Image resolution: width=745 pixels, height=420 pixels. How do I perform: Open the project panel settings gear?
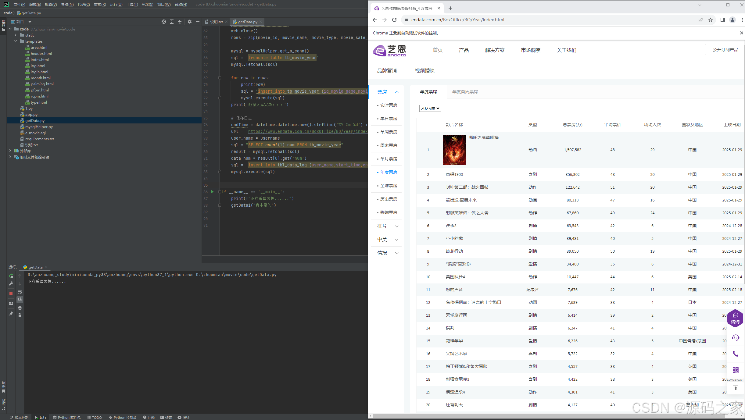(x=190, y=22)
